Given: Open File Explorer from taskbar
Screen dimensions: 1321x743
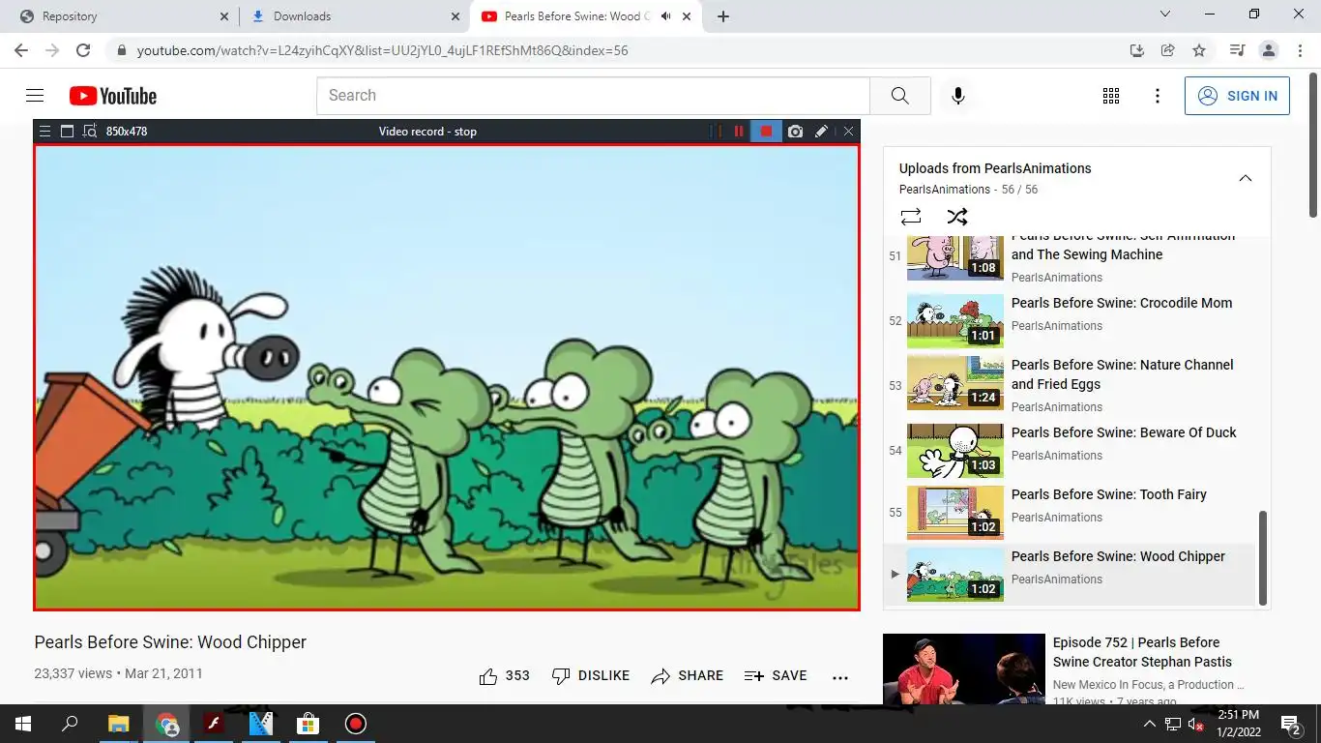Looking at the screenshot, I should pos(118,724).
